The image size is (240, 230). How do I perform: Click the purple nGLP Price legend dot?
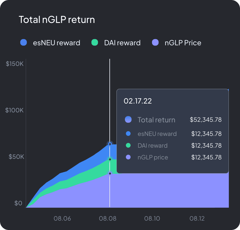pos(155,42)
